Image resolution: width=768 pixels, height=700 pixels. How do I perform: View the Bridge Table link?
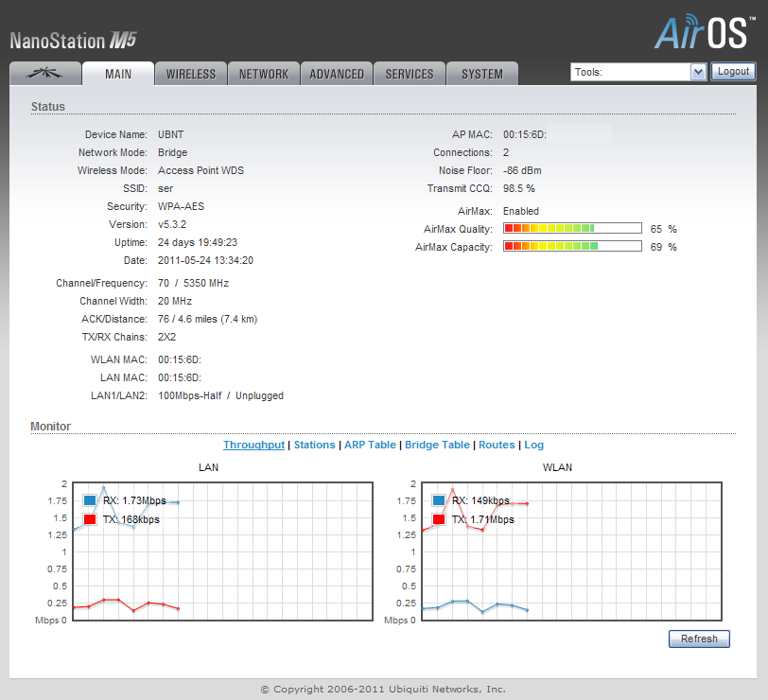(x=437, y=445)
